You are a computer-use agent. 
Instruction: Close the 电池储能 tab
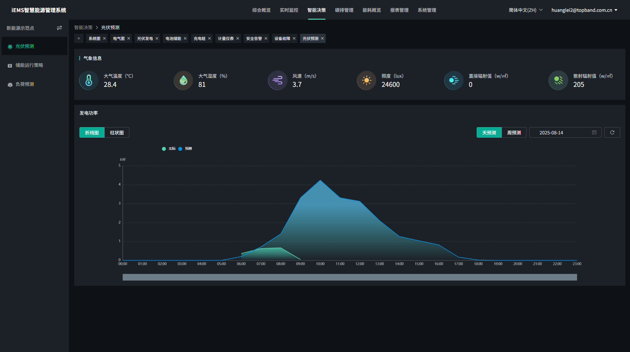(x=185, y=38)
